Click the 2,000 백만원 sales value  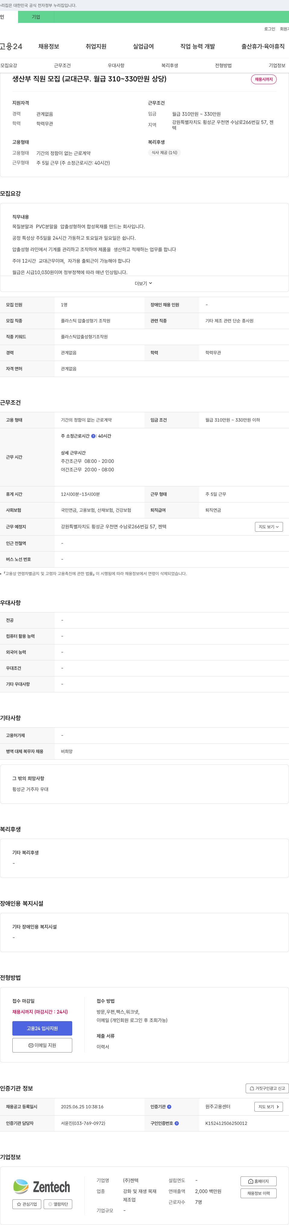pyautogui.click(x=208, y=1191)
